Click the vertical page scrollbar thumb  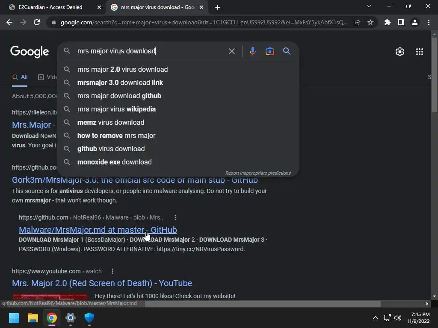434,75
